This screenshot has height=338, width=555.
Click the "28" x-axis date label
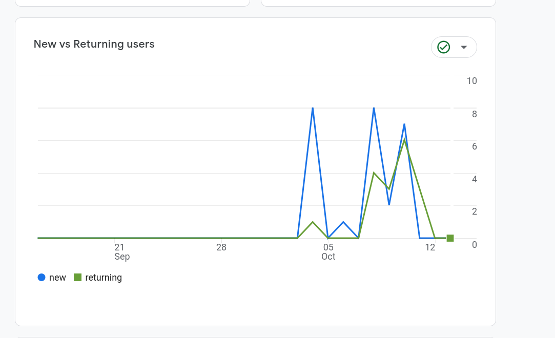(x=221, y=247)
